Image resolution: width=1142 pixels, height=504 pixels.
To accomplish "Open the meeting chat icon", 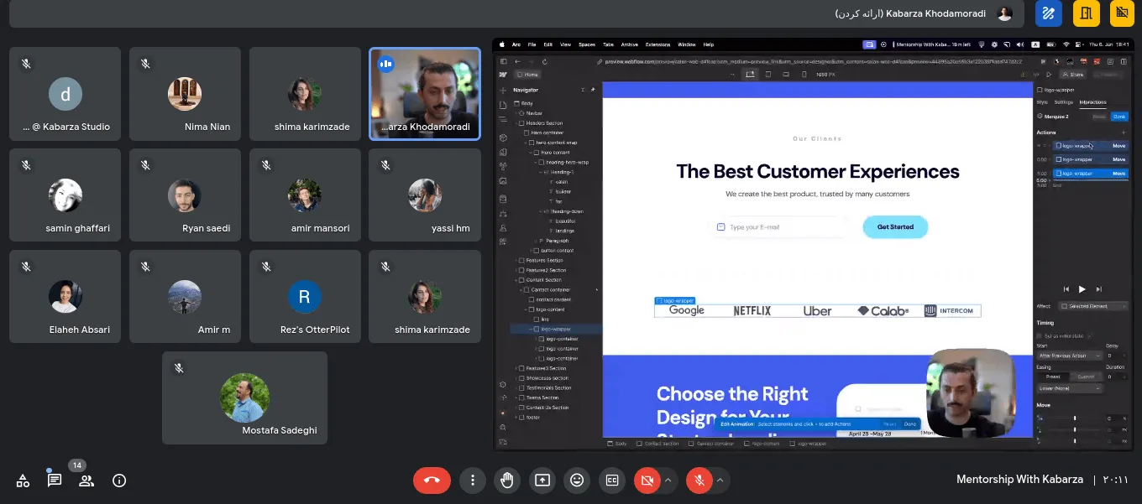I will click(x=55, y=481).
